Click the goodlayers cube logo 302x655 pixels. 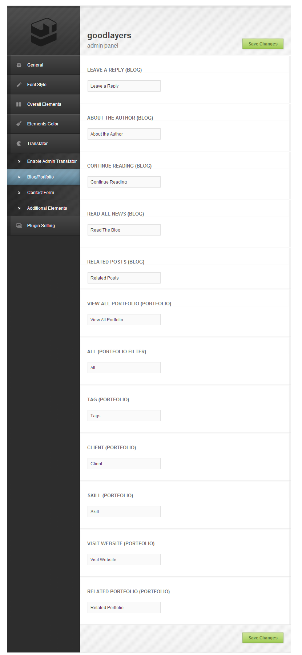point(44,33)
